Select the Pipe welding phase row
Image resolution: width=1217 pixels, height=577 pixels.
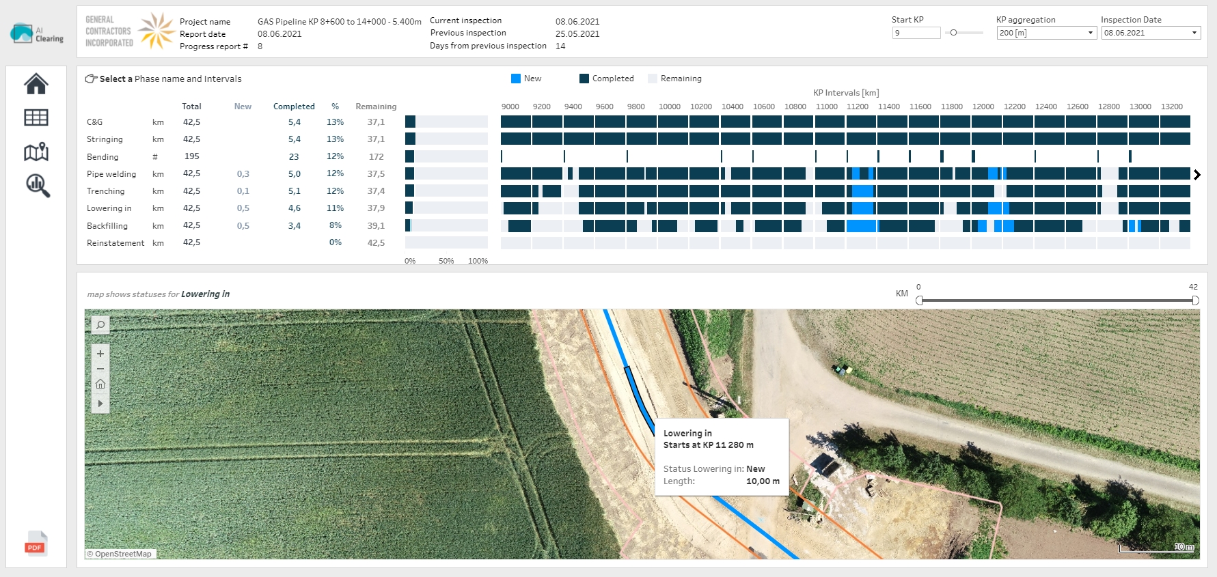point(111,174)
